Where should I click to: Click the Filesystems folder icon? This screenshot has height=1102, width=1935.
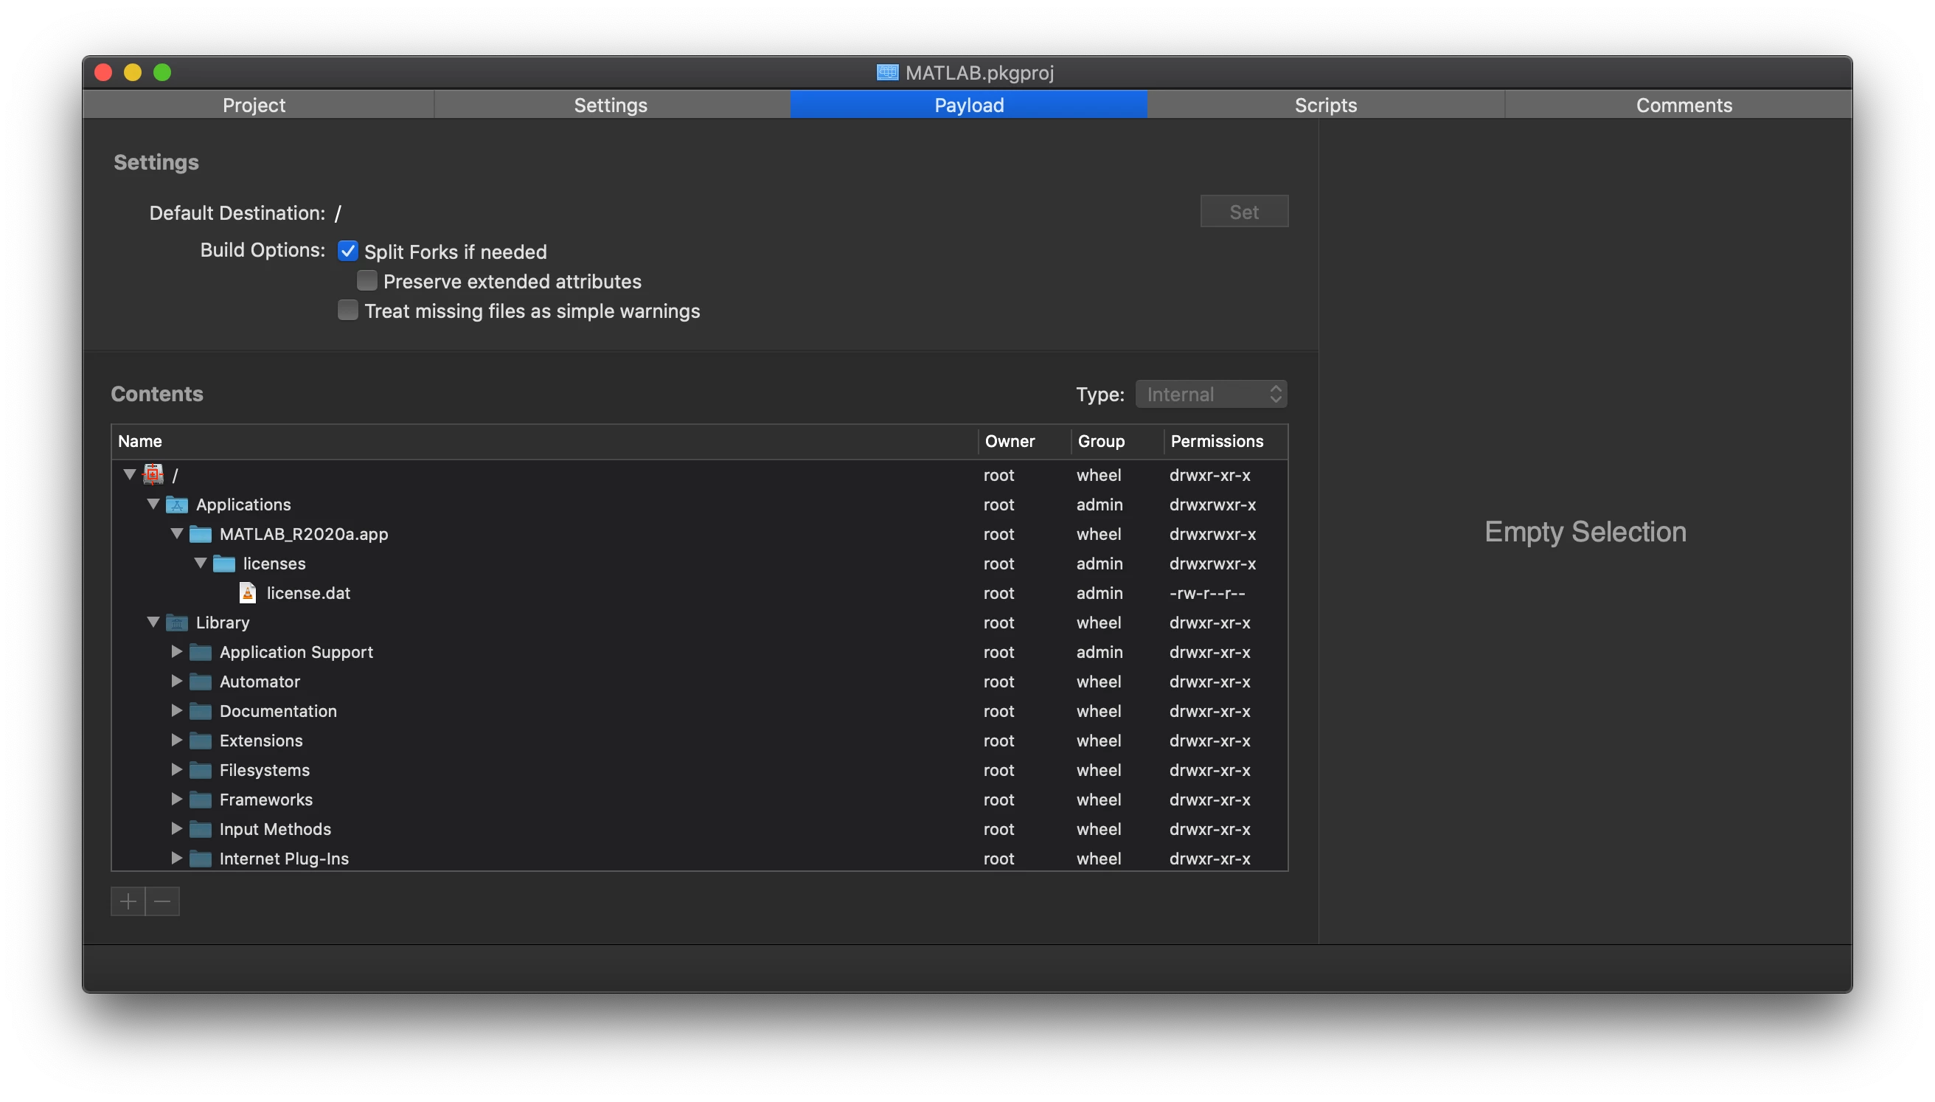[201, 770]
